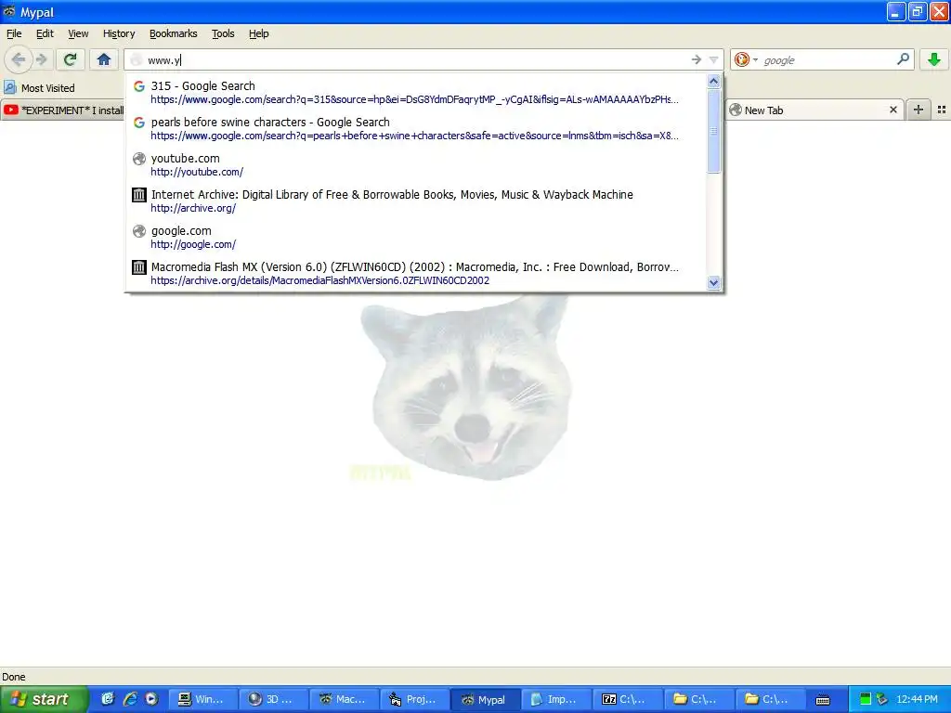Switch to the 3D... taskbar window
Viewport: 951px width, 713px height.
pos(273,699)
